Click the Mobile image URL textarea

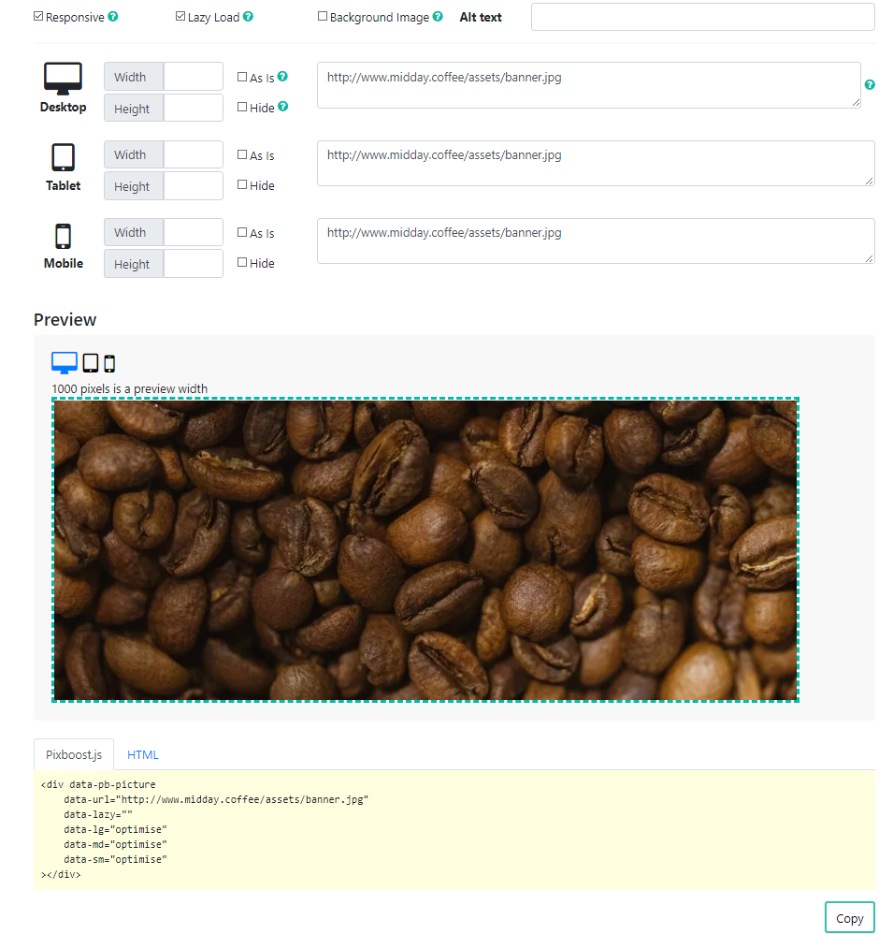[596, 241]
